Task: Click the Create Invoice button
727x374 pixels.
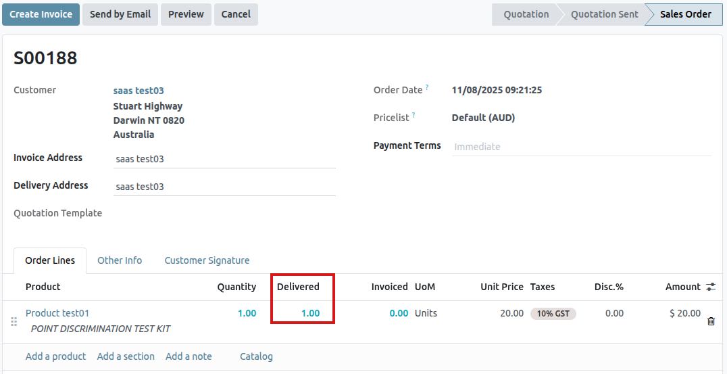Action: (41, 14)
